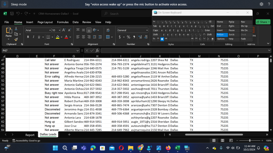Screen dimensions: 273x153
Task: Click the Accounting dollar format icon
Action: tap(120, 37)
